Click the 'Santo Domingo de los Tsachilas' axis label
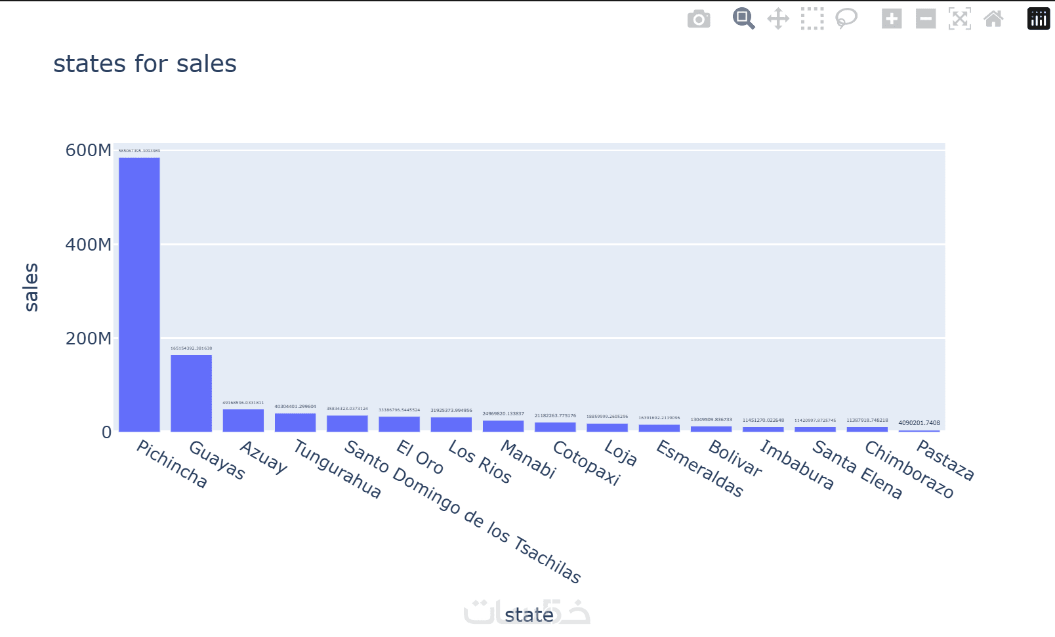The image size is (1055, 637). [463, 512]
